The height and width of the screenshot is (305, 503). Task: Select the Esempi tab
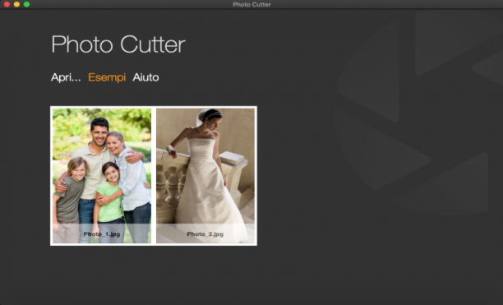107,77
